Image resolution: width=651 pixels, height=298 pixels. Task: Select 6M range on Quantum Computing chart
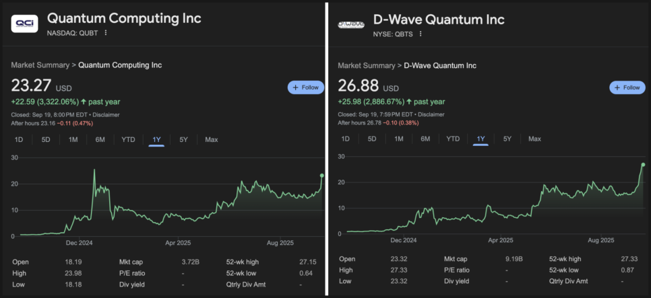click(x=100, y=140)
